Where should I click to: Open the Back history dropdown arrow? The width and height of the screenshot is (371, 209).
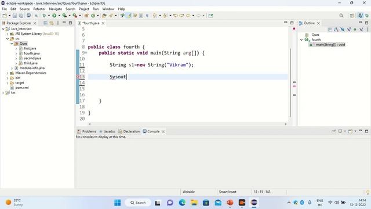click(193, 16)
